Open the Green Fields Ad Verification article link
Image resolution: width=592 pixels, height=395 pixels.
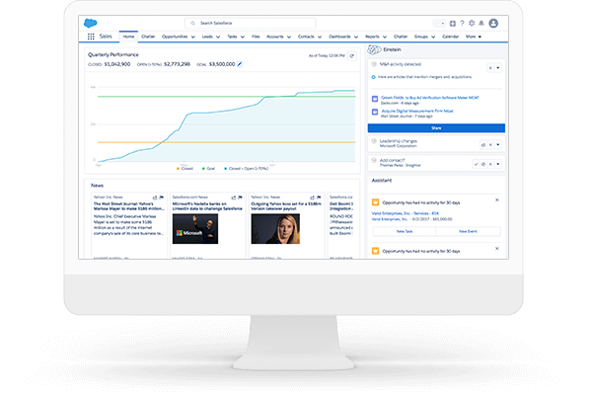pyautogui.click(x=429, y=98)
